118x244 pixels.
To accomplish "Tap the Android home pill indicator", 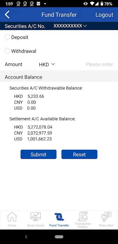I will click(x=59, y=237).
